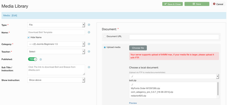Viewport: 227px width, 105px height.
Task: Expand the Category dropdown
Action: click(x=56, y=44)
